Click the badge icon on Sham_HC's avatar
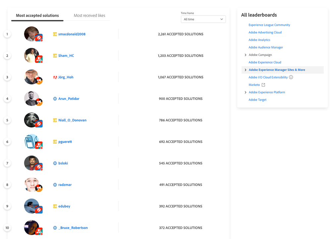 (x=39, y=59)
